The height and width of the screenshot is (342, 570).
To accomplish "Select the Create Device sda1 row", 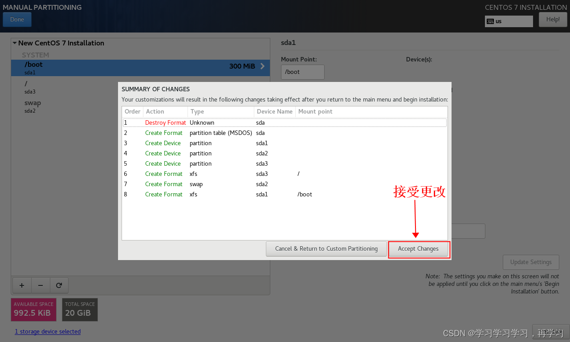I will coord(285,143).
